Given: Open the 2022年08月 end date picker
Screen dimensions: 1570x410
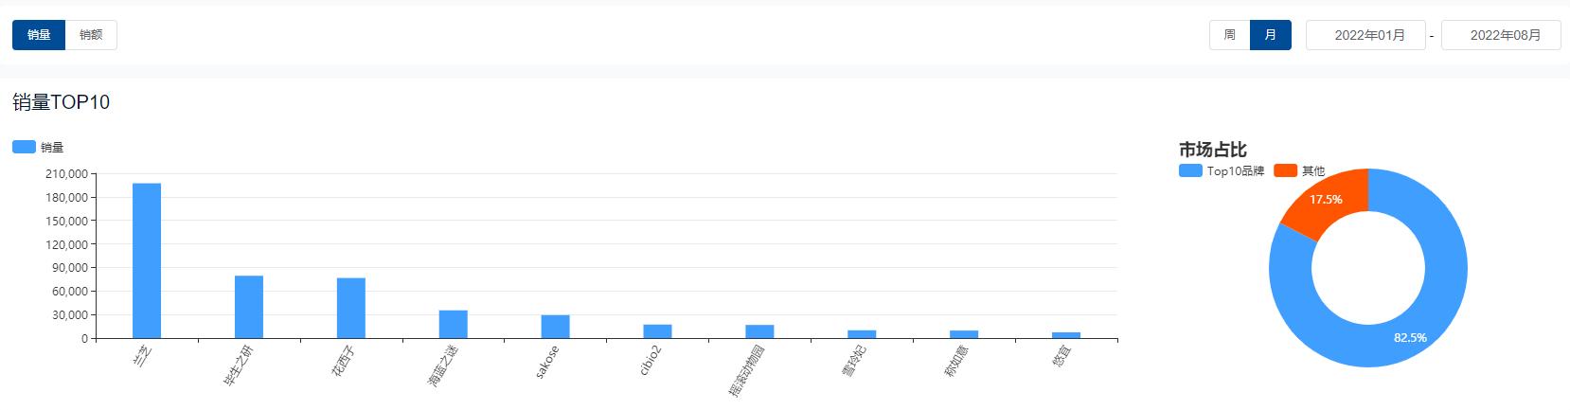Looking at the screenshot, I should [x=1501, y=35].
